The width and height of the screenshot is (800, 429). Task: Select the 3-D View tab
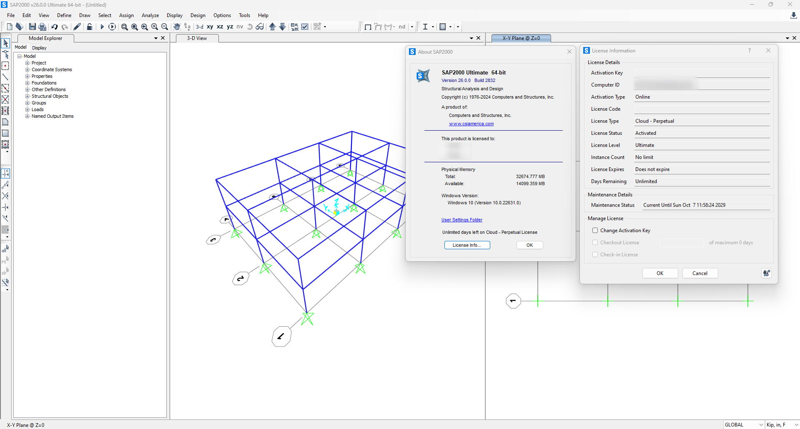(x=197, y=38)
